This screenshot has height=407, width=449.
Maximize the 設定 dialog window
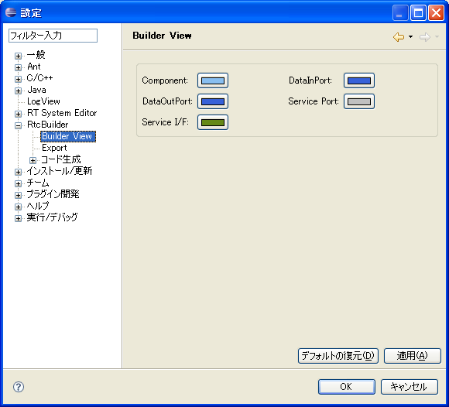(418, 13)
